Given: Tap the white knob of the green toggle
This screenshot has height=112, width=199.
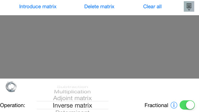Looking at the screenshot, I should tap(190, 105).
